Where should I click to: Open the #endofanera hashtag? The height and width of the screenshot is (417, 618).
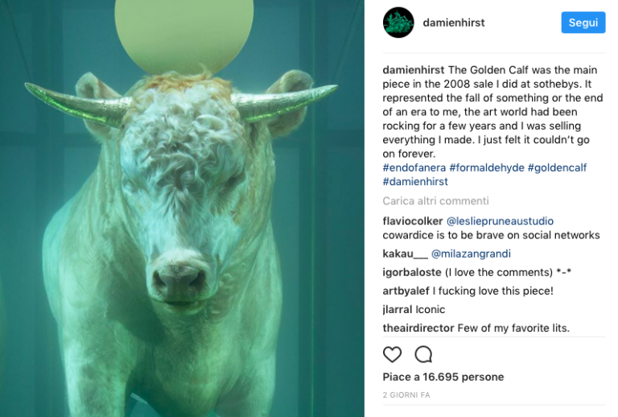(x=414, y=167)
